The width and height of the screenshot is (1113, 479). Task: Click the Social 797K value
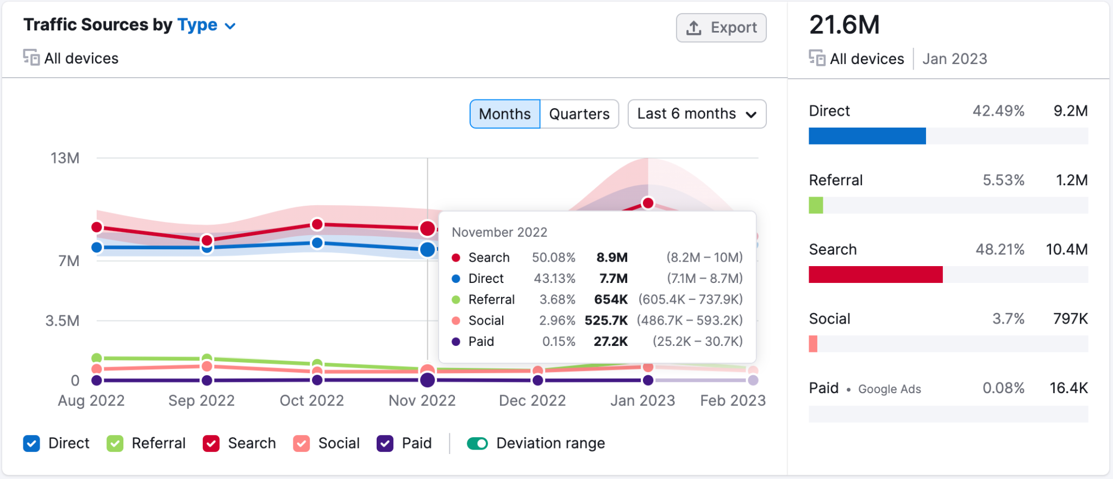point(1071,319)
